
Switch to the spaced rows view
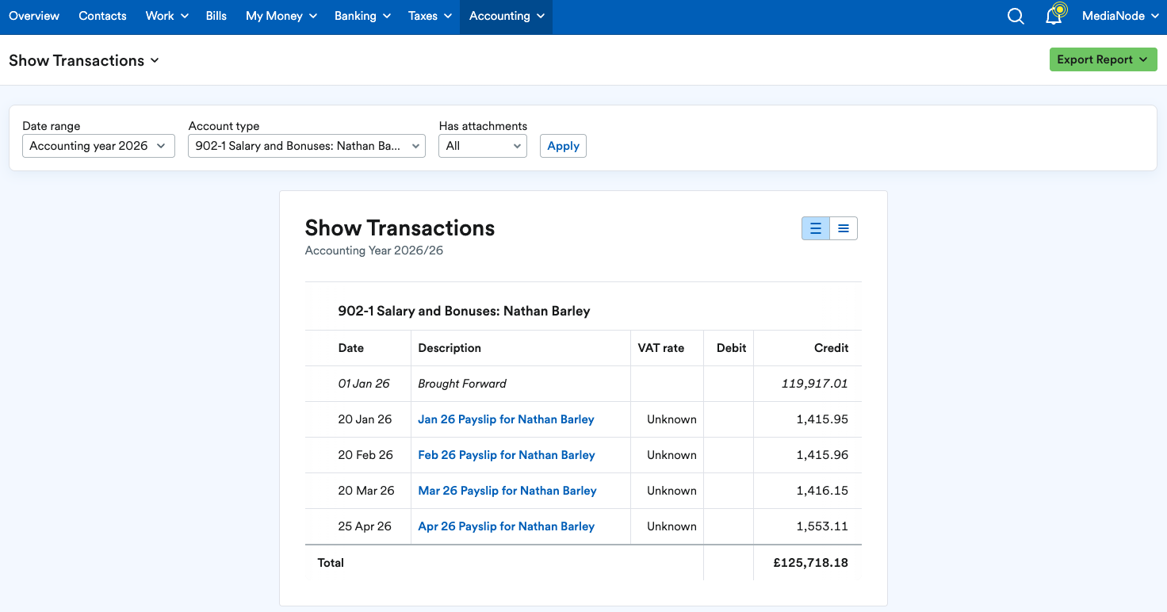(x=816, y=228)
